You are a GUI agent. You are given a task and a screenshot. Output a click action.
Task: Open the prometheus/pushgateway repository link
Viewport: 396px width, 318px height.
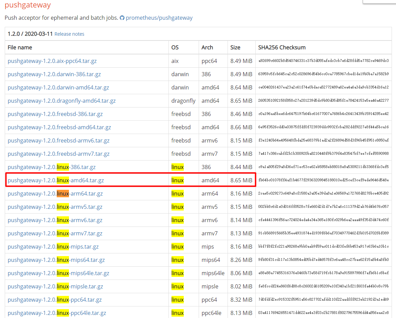click(x=159, y=18)
